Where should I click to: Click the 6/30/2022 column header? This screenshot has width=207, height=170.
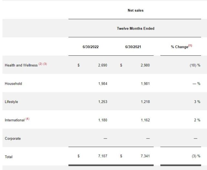coord(91,47)
